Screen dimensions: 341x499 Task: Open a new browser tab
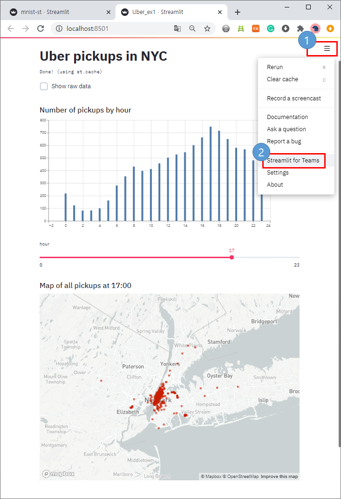pos(238,12)
